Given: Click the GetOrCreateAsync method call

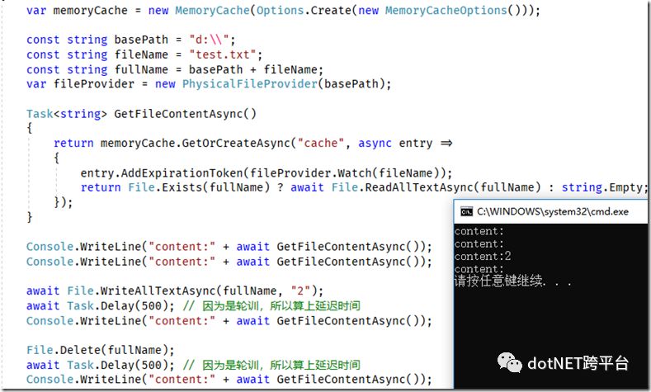Looking at the screenshot, I should (x=236, y=144).
